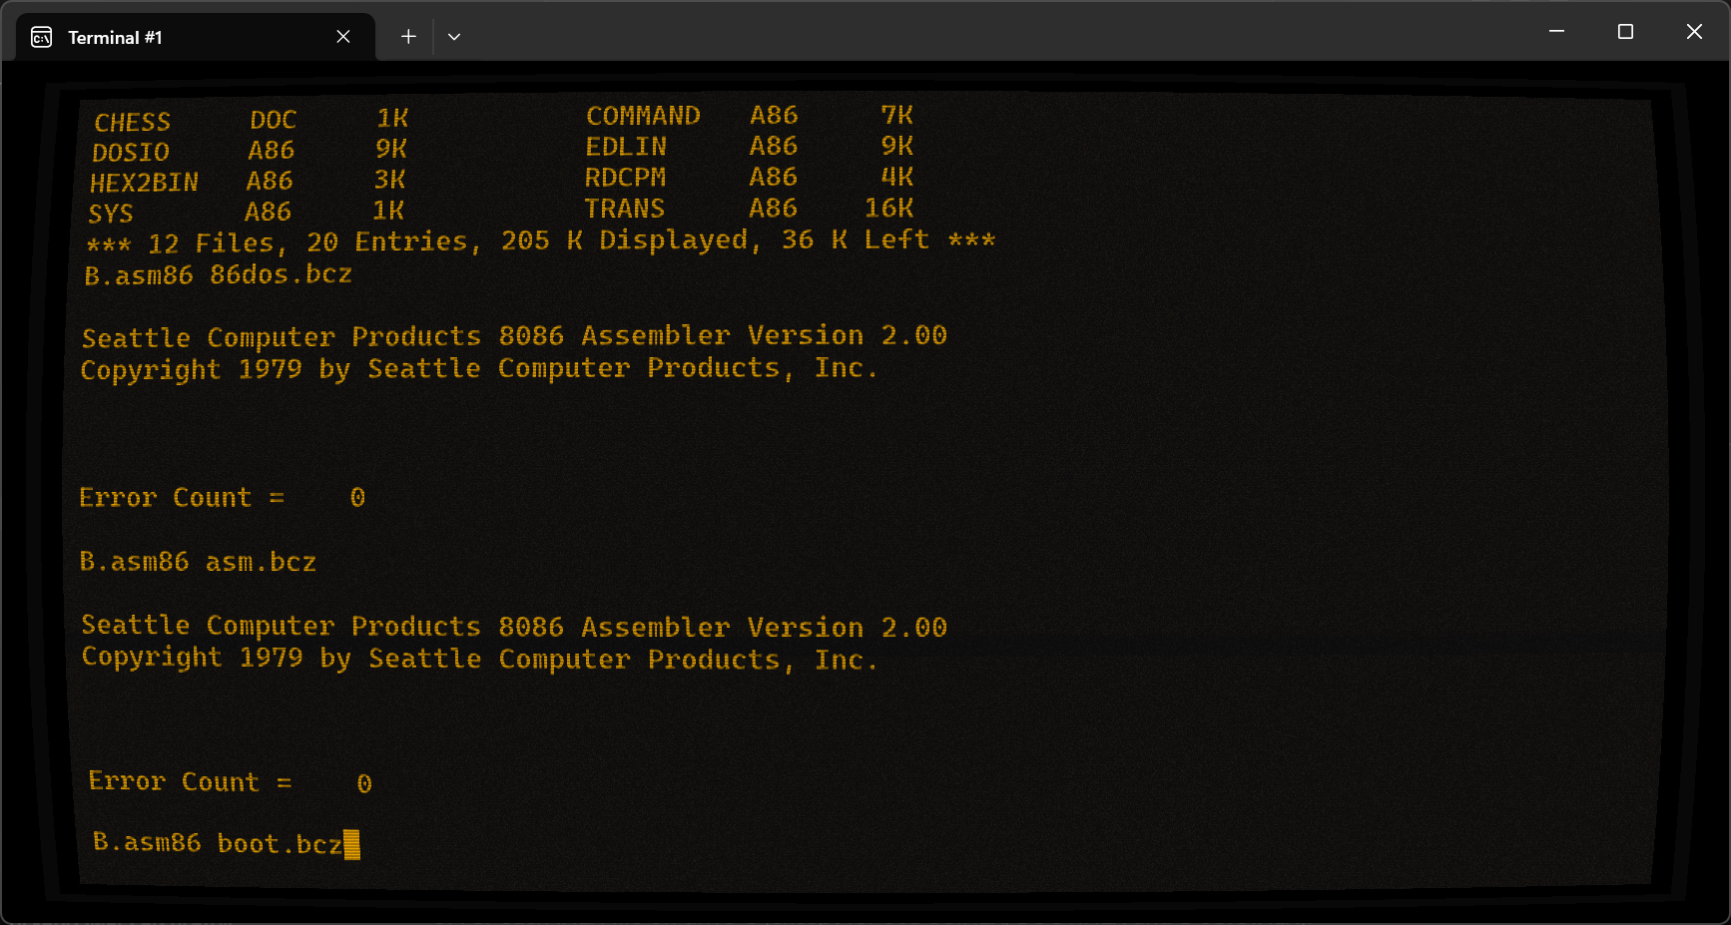Click the "B.asm86 asm.bcz" command line

pos(198,562)
